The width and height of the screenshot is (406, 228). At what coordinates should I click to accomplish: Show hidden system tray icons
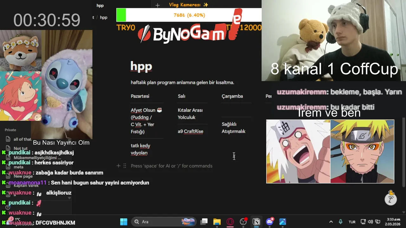(x=331, y=222)
